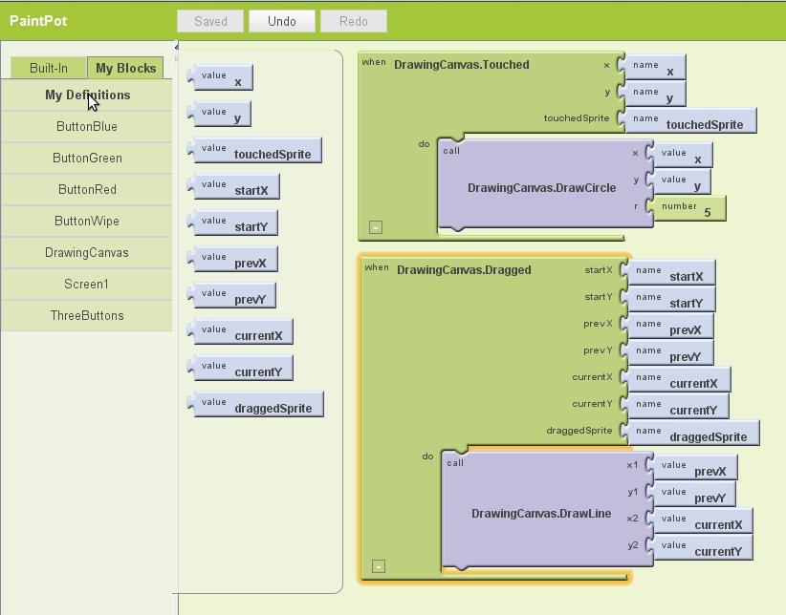
Task: Select My Definitions drawer
Action: [87, 95]
